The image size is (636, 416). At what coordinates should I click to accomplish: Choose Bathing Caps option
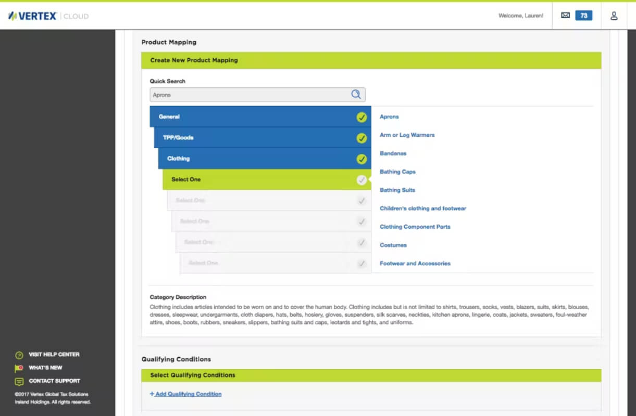click(x=397, y=172)
